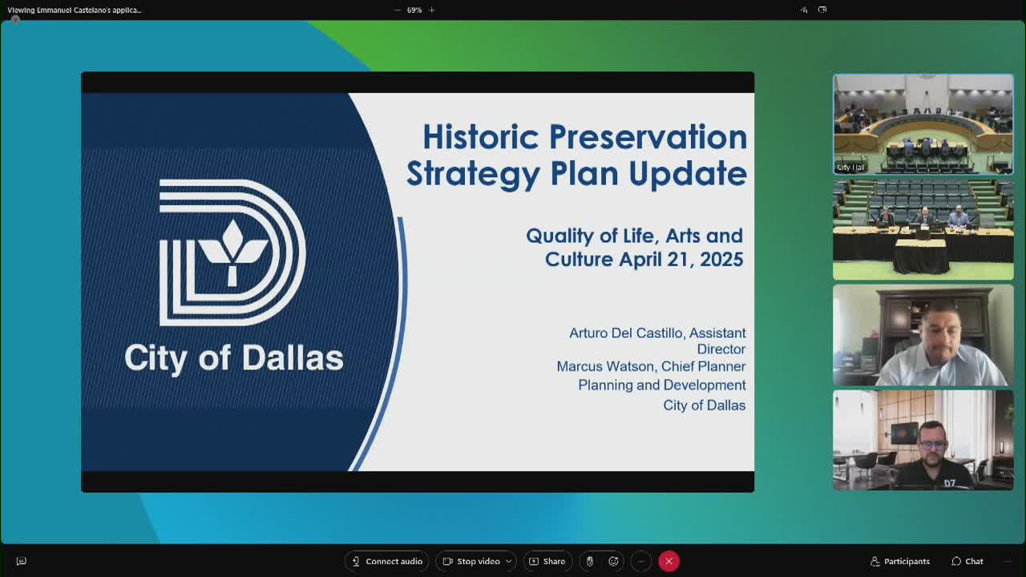Click the pop-out view icon top right
The width and height of the screenshot is (1026, 577).
point(822,10)
